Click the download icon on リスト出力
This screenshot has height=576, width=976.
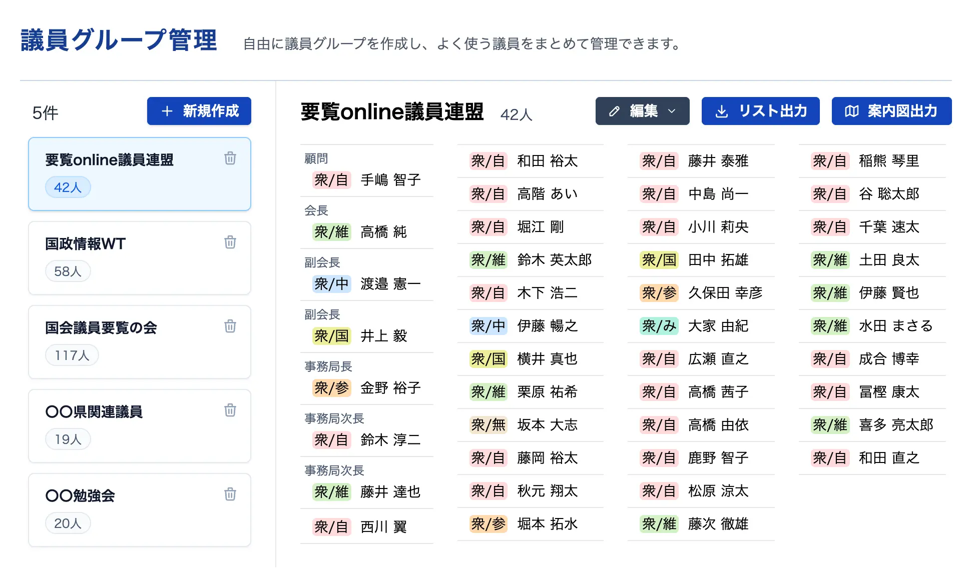tap(721, 111)
